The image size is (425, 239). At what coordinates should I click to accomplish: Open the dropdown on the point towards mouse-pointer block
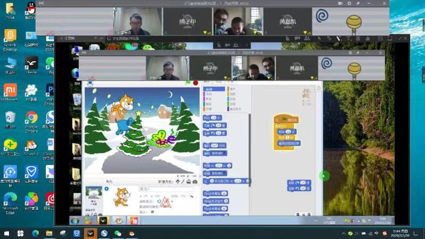click(225, 153)
